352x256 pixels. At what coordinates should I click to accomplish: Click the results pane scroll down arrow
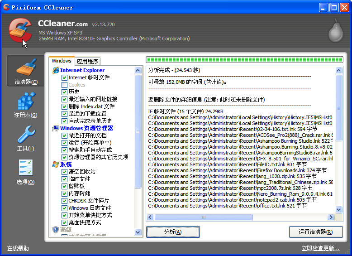tap(338, 209)
